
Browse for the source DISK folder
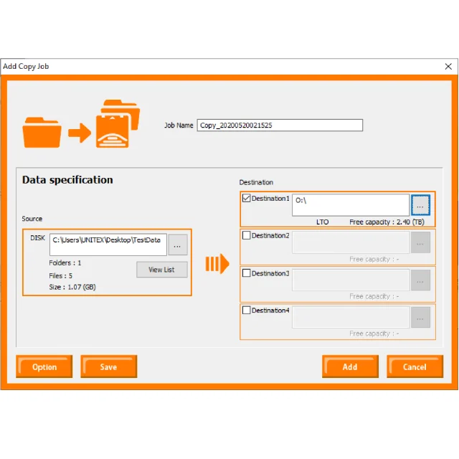(178, 245)
